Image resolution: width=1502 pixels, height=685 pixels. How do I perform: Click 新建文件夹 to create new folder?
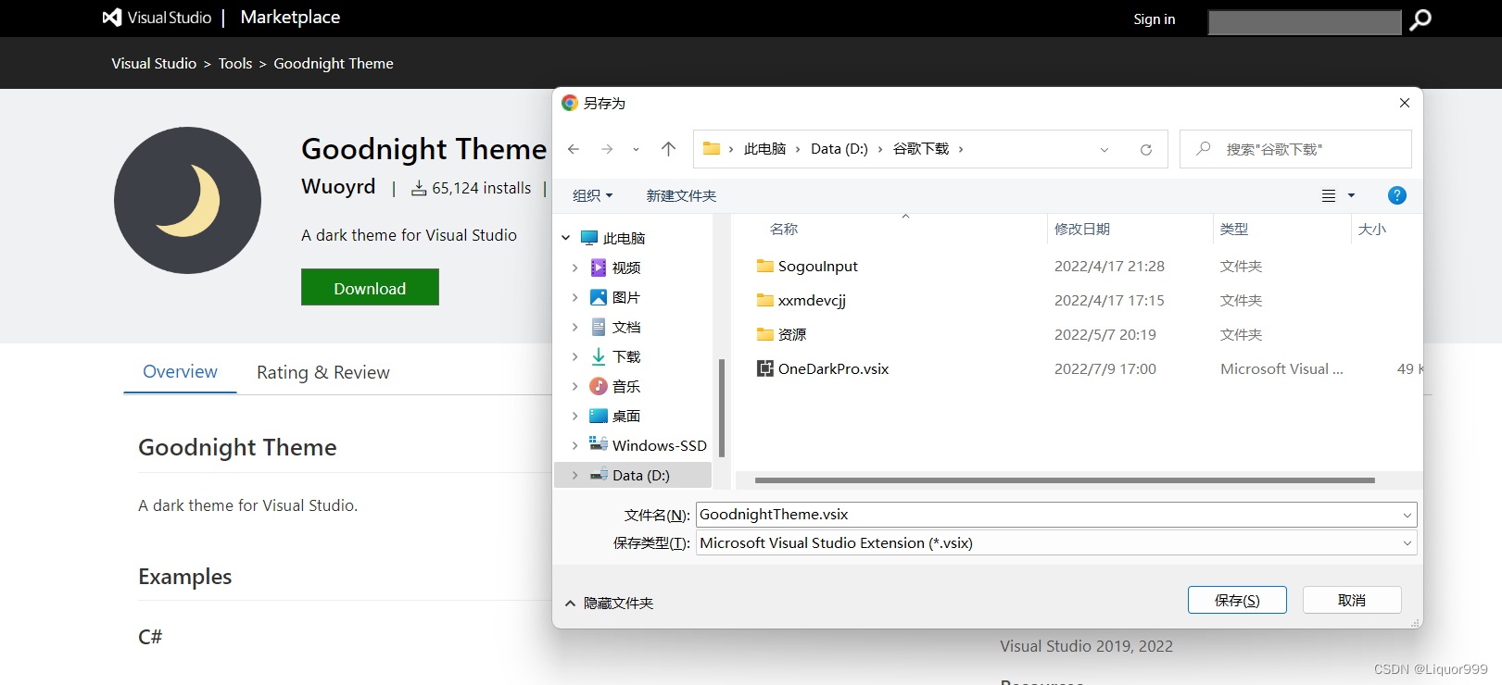pos(681,195)
